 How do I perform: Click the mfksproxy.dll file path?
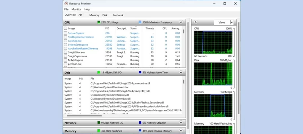point(109,95)
